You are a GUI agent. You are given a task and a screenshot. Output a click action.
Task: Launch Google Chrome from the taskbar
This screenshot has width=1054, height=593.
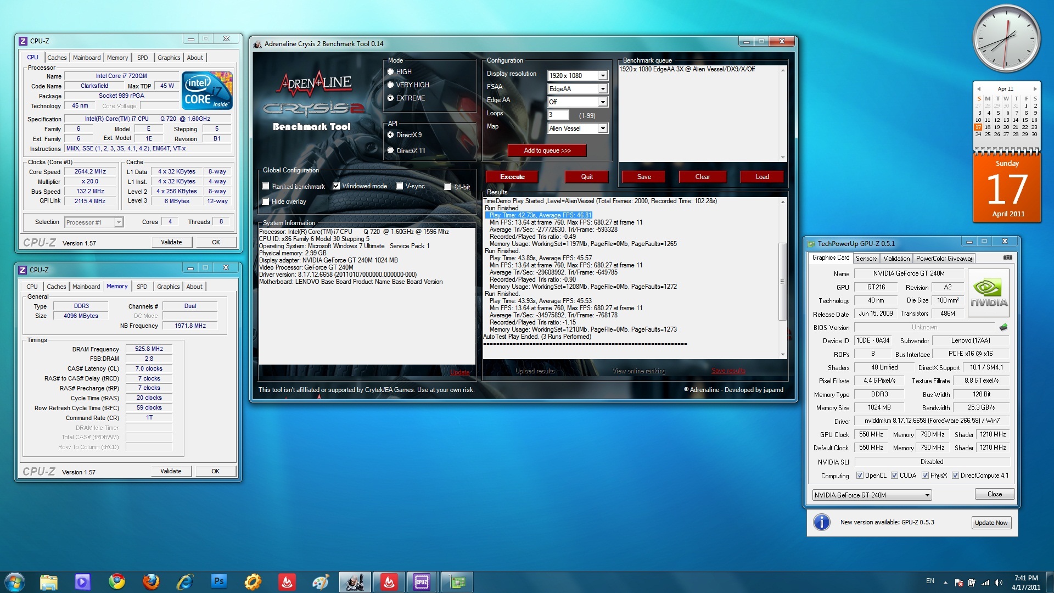coord(116,581)
